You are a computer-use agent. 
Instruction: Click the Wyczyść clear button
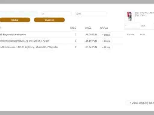pos(49,20)
